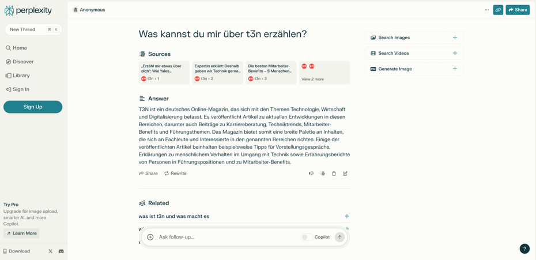Image resolution: width=536 pixels, height=260 pixels.
Task: Open Library in sidebar
Action: (18, 76)
